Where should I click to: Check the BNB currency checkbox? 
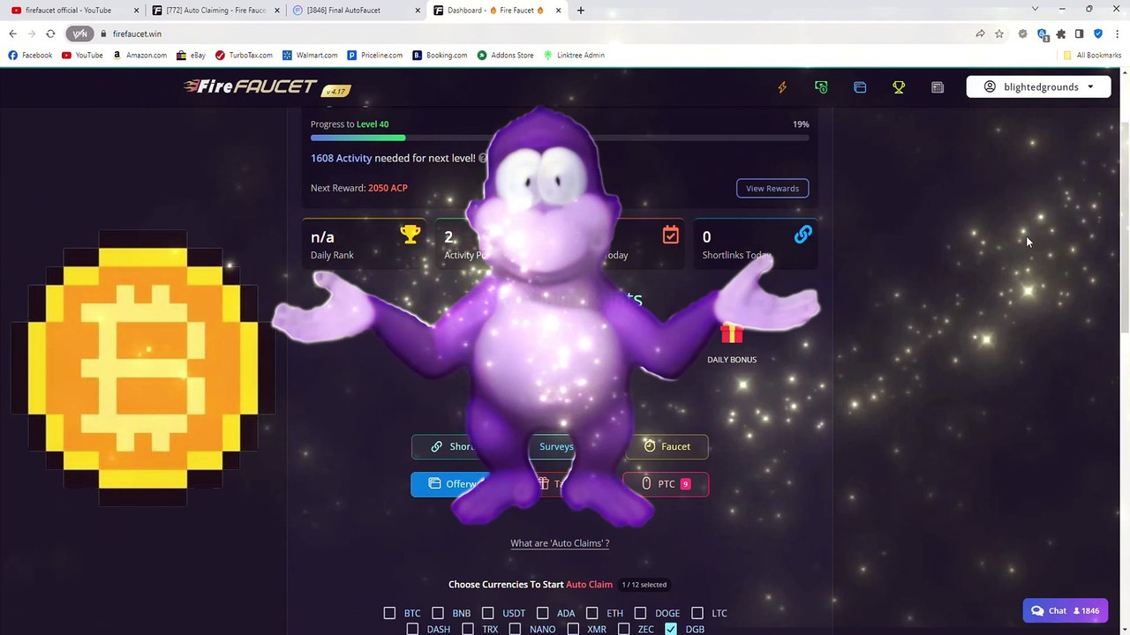[x=438, y=613]
